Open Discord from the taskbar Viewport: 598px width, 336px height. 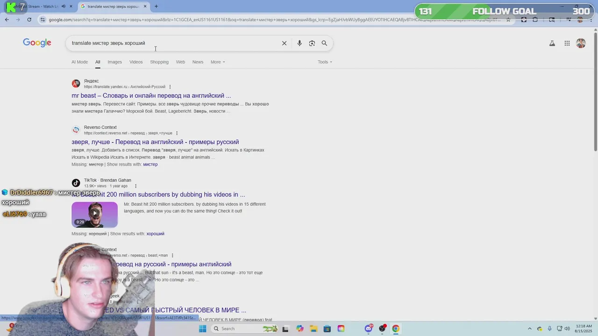[369, 329]
